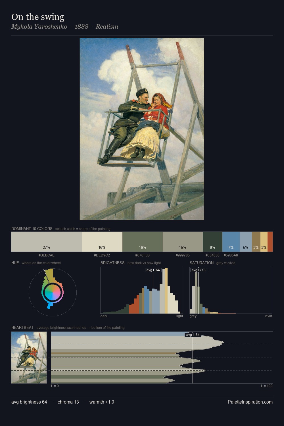284x426 pixels.
Task: Select the 7% blue swatch #5985A8
Action: (231, 242)
